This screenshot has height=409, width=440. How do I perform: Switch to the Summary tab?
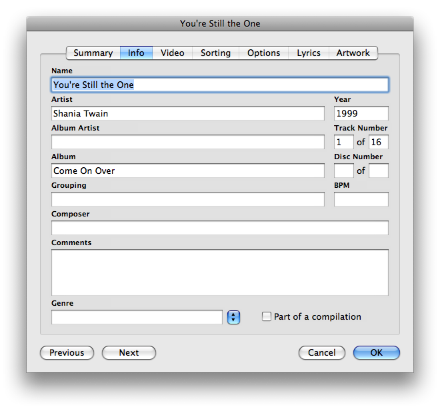(x=93, y=53)
